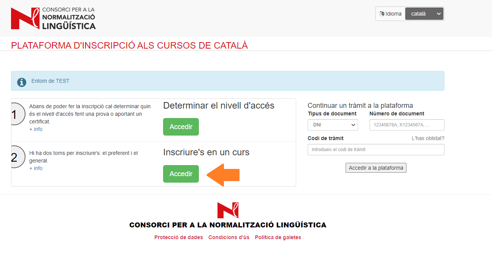Click the Idioma language icon
The width and height of the screenshot is (492, 257).
[382, 14]
